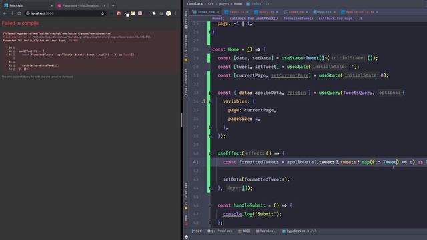
Task: Reload the localhost page
Action: pyautogui.click(x=19, y=13)
